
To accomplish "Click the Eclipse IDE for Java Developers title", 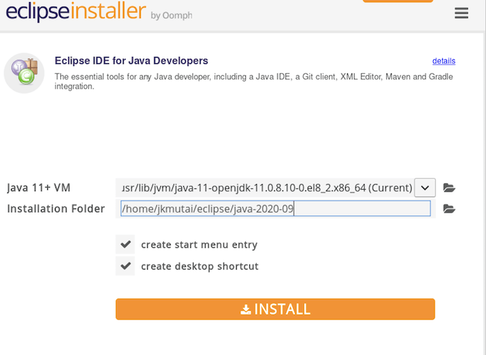I will coord(131,60).
